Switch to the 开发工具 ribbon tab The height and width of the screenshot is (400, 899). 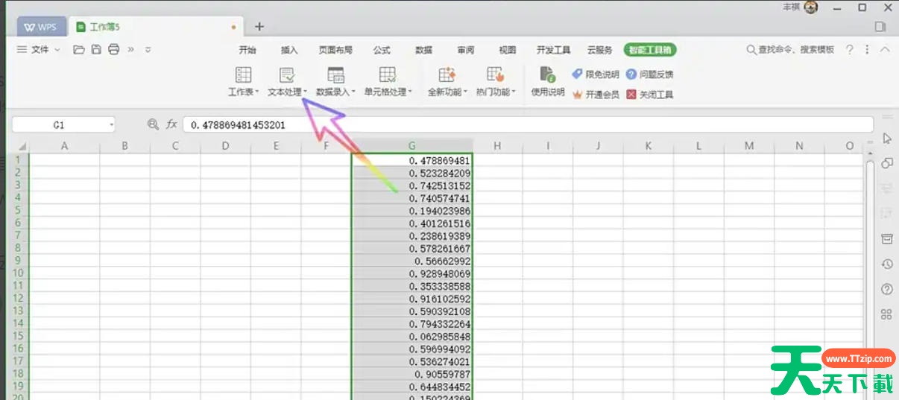click(x=553, y=50)
